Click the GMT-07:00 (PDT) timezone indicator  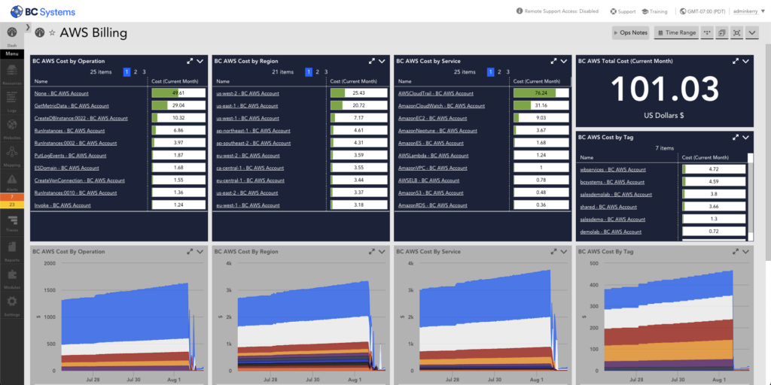coord(702,11)
